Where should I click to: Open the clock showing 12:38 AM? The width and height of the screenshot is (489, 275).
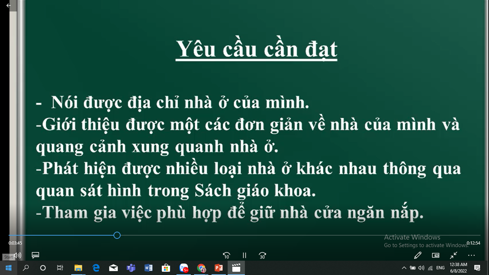458,268
